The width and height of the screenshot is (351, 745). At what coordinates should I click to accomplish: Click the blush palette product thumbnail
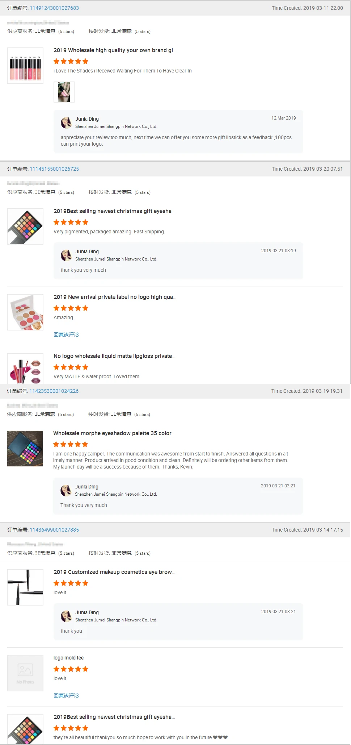pyautogui.click(x=25, y=312)
